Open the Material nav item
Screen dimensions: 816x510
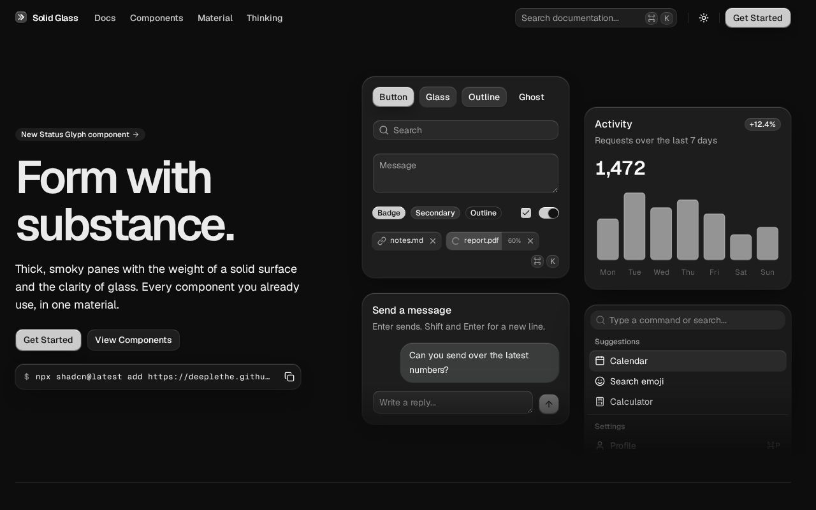click(215, 18)
